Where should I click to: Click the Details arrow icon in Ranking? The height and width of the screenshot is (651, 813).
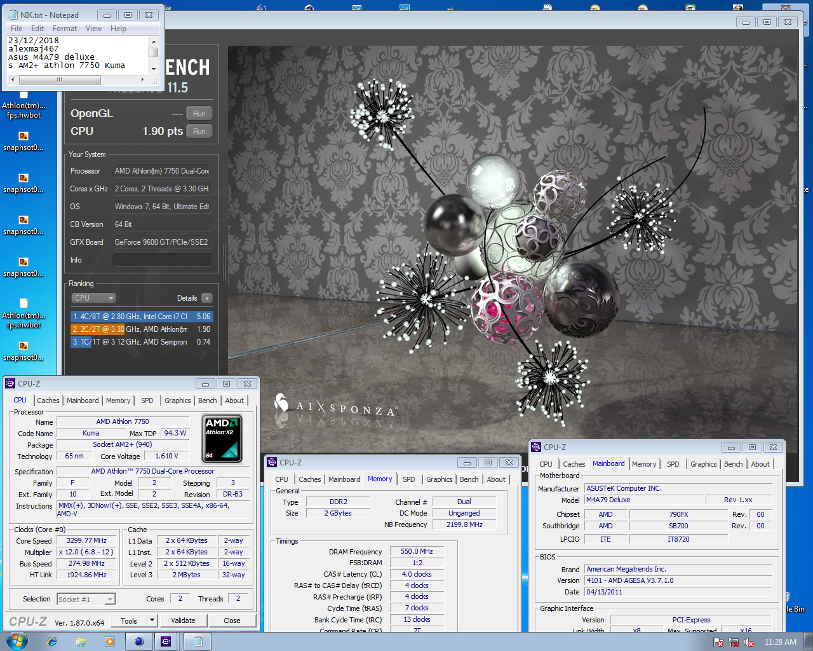coord(207,298)
